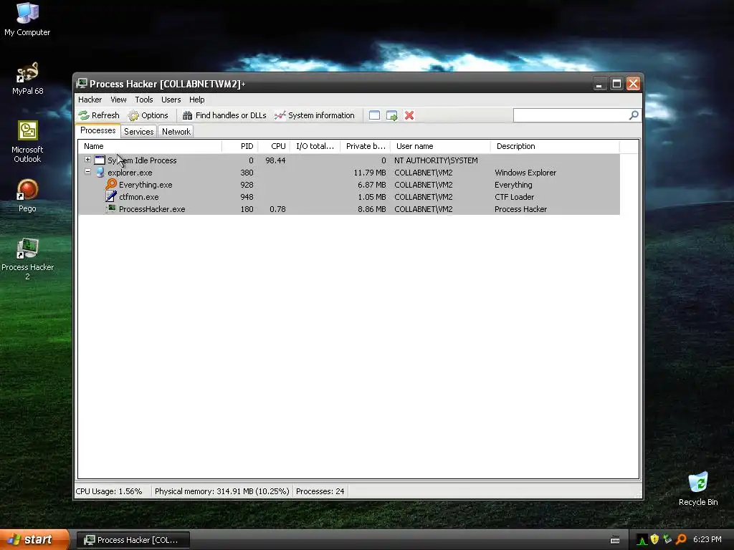
Task: Click the CTF Loader description
Action: click(514, 197)
